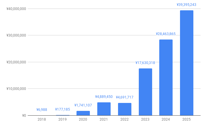This screenshot has height=128, width=207.
Task: Click the ¥4,691,717 data label
Action: click(125, 97)
